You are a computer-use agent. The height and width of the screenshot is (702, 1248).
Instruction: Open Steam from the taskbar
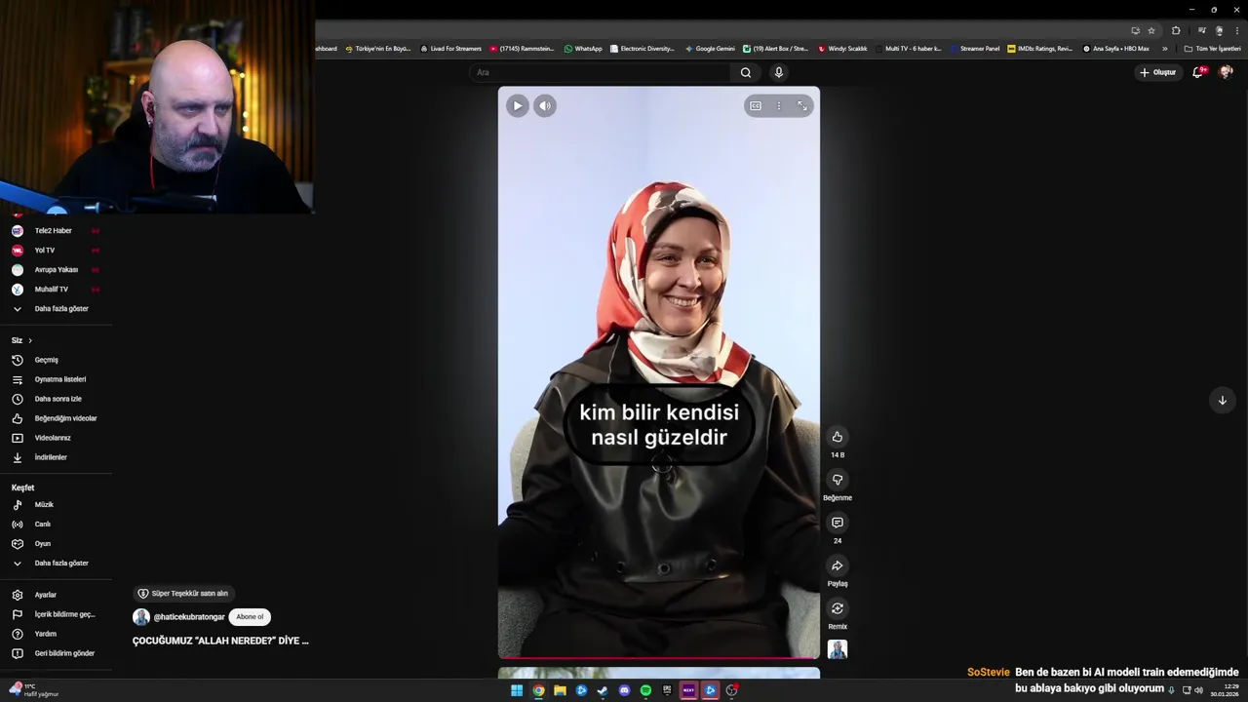click(x=603, y=690)
